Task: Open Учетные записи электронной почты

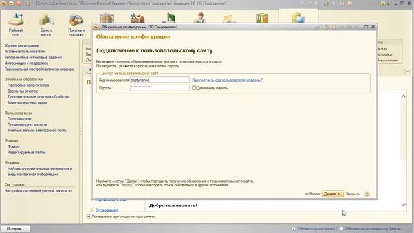Action: click(x=38, y=131)
